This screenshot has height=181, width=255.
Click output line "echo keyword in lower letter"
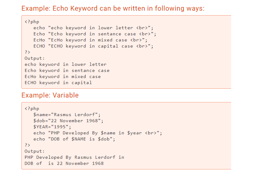(x=65, y=64)
